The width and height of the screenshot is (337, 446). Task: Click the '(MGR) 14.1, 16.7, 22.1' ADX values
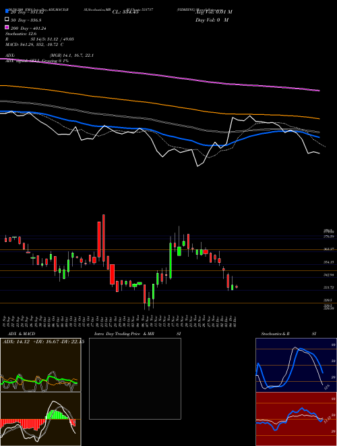click(x=71, y=55)
